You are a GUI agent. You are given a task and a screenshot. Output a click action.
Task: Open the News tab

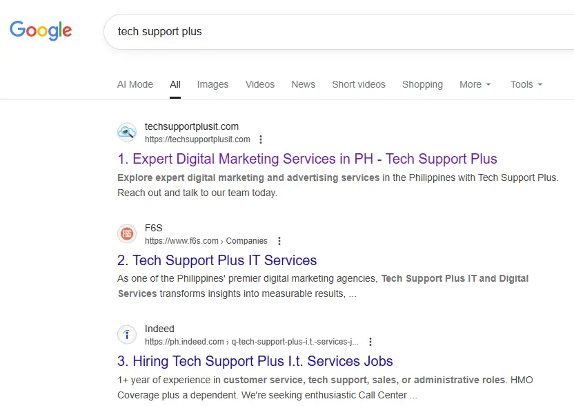pyautogui.click(x=303, y=84)
